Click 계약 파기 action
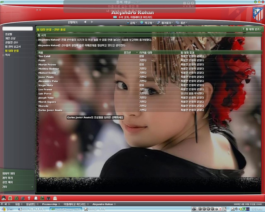This screenshot has height=212, width=265. [8, 178]
